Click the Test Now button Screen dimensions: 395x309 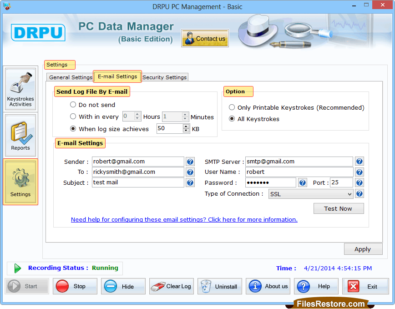[339, 208]
